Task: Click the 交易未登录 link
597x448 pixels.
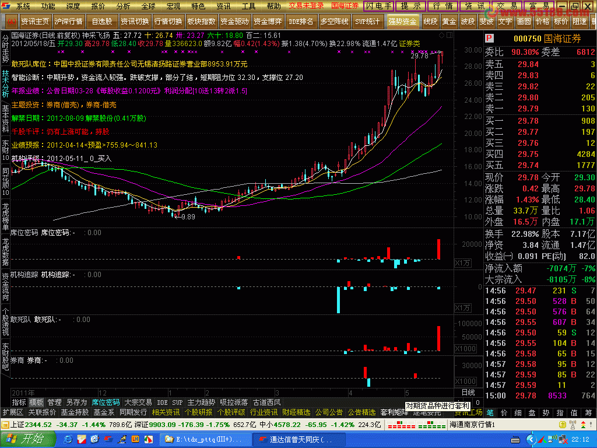Action: (x=305, y=6)
